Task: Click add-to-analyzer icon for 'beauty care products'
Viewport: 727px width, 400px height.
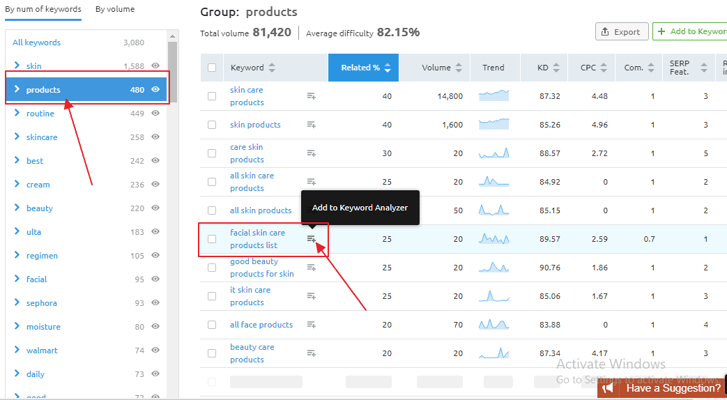Action: tap(312, 353)
